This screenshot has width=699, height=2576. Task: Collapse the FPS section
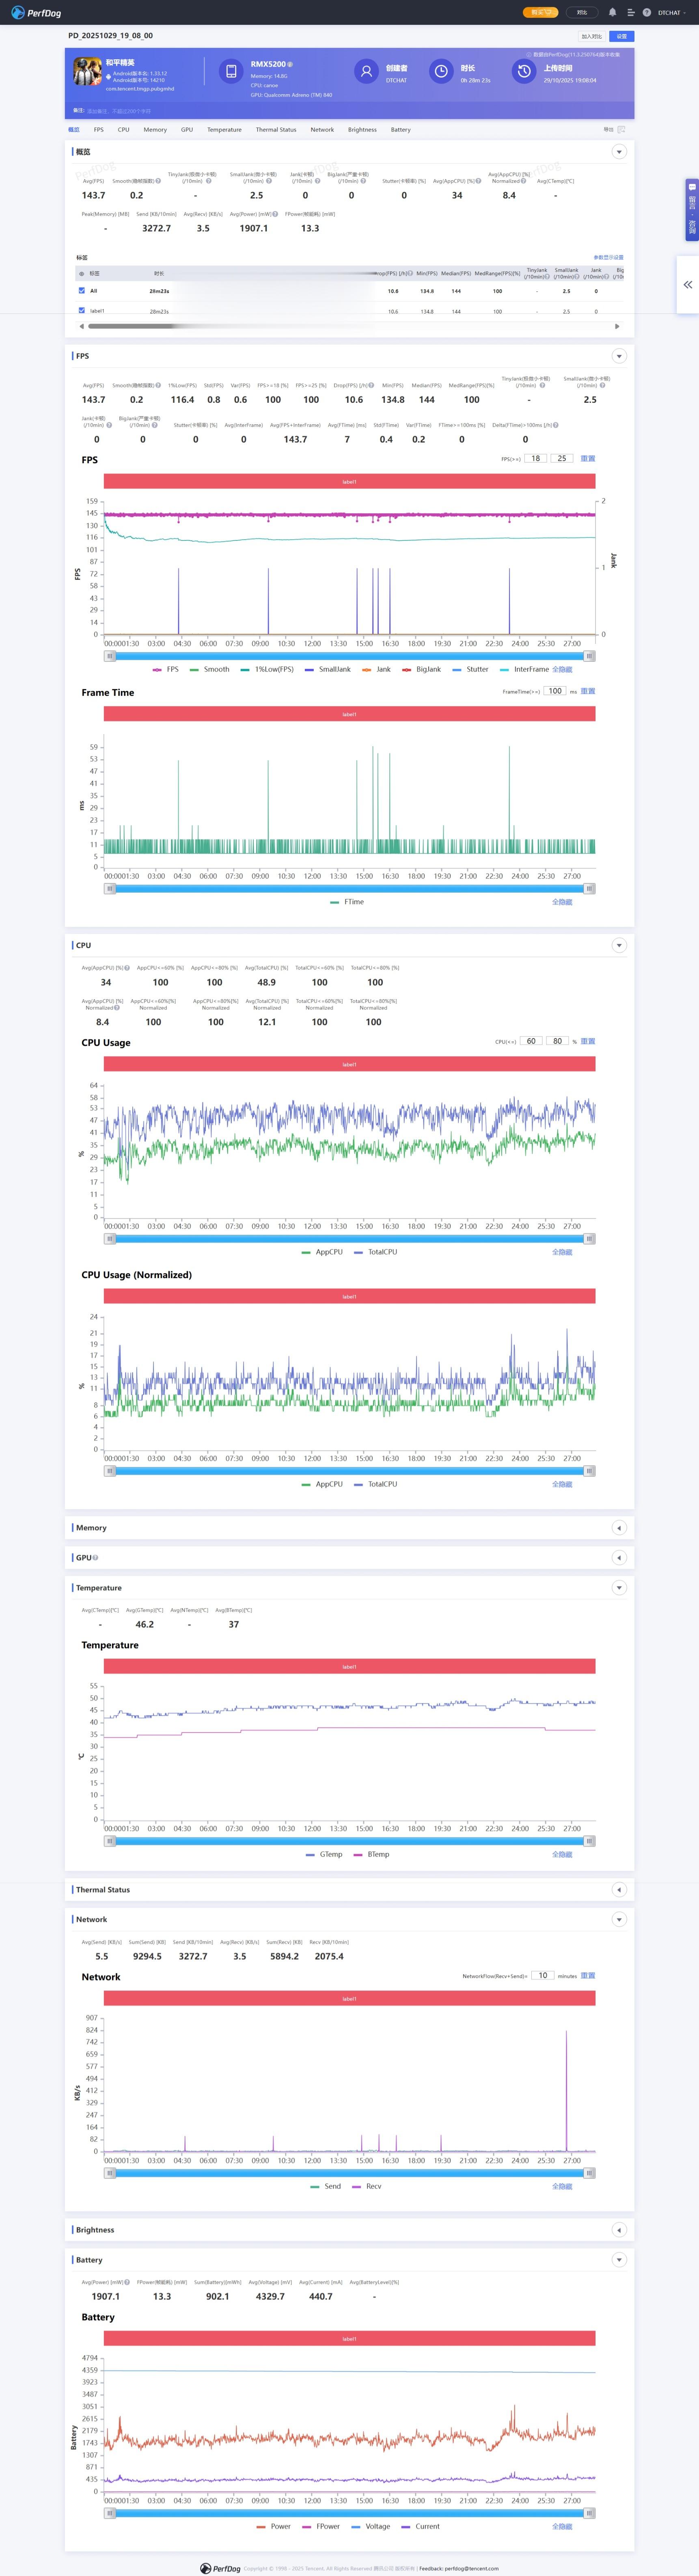click(x=619, y=356)
